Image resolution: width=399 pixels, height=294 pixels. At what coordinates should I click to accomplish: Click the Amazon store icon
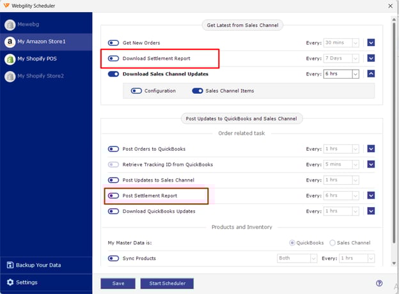tap(10, 42)
